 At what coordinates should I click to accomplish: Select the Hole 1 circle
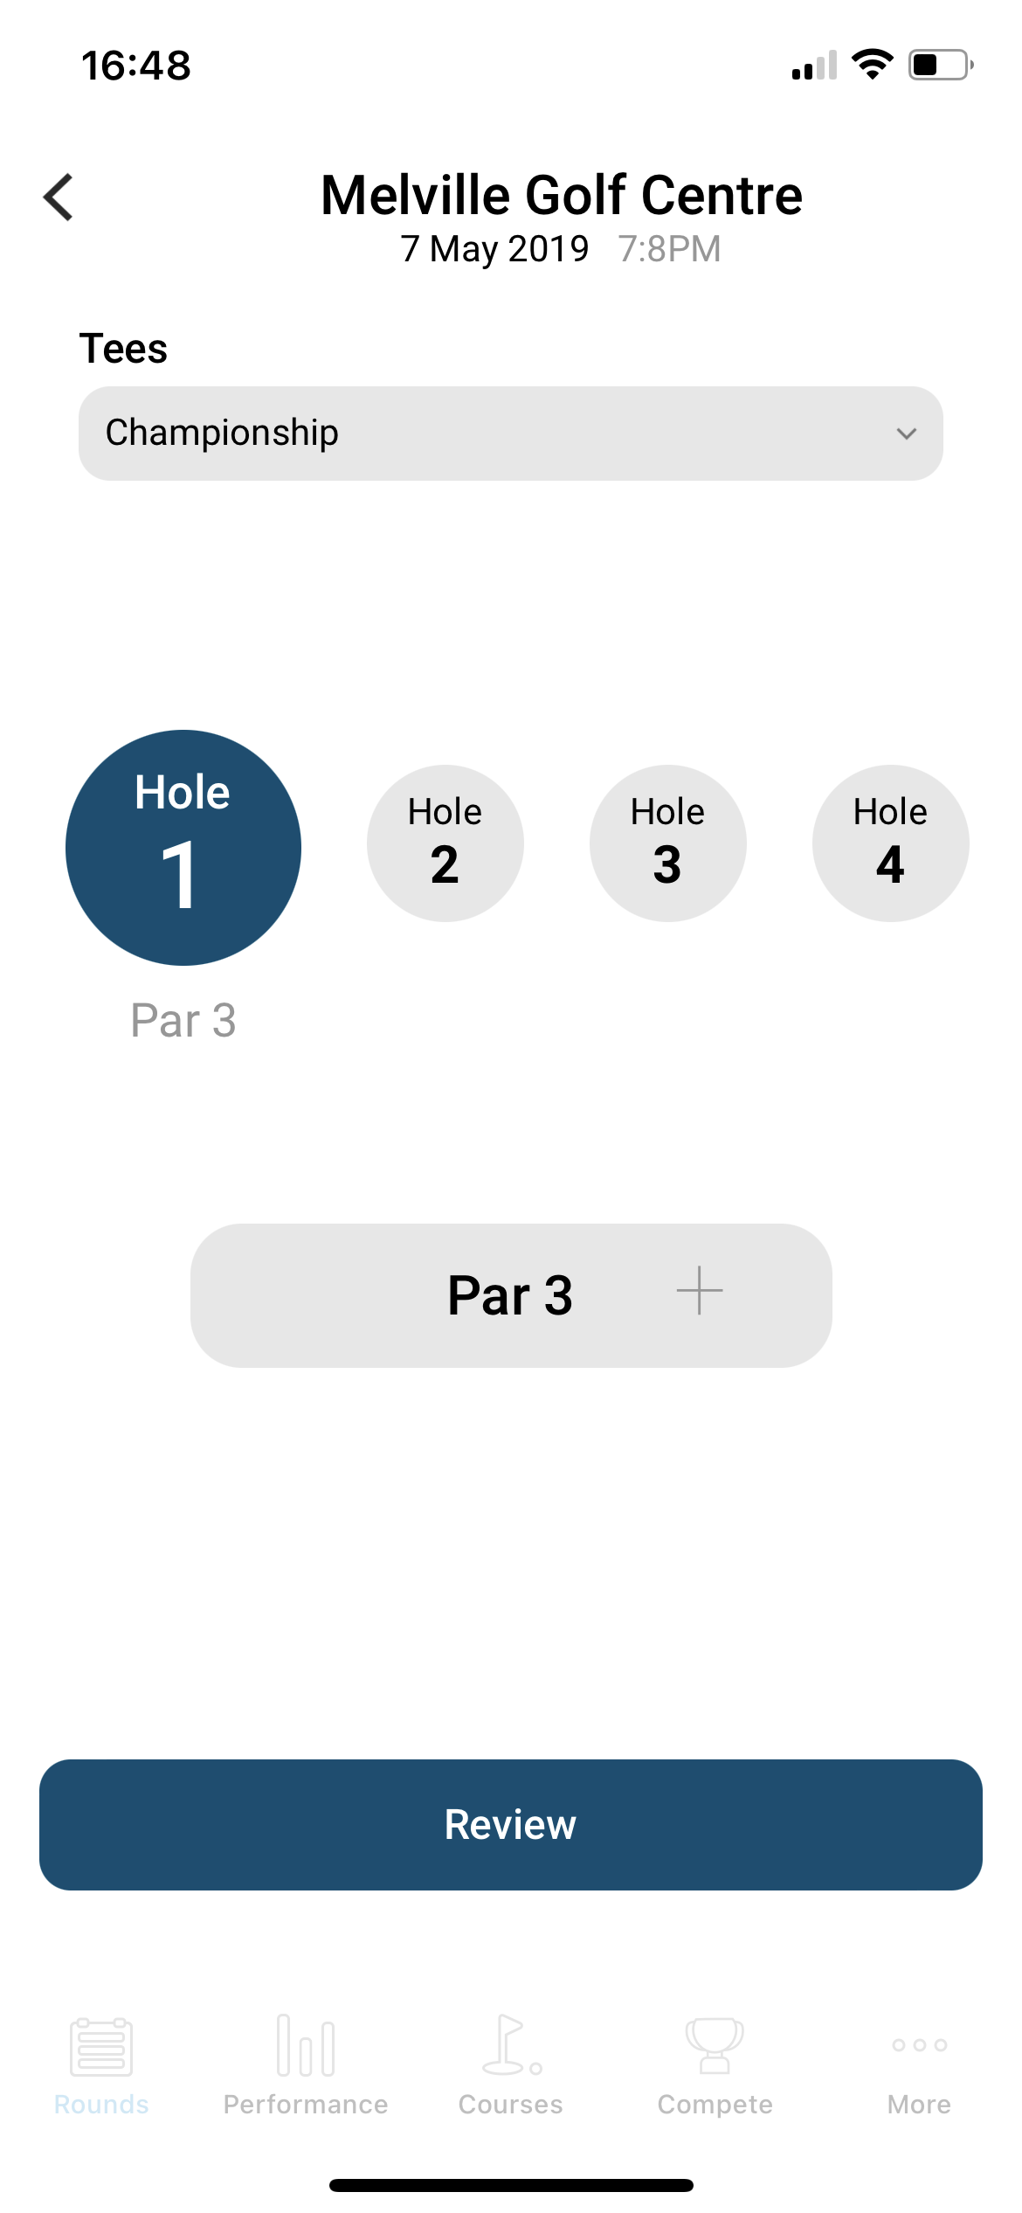tap(183, 848)
